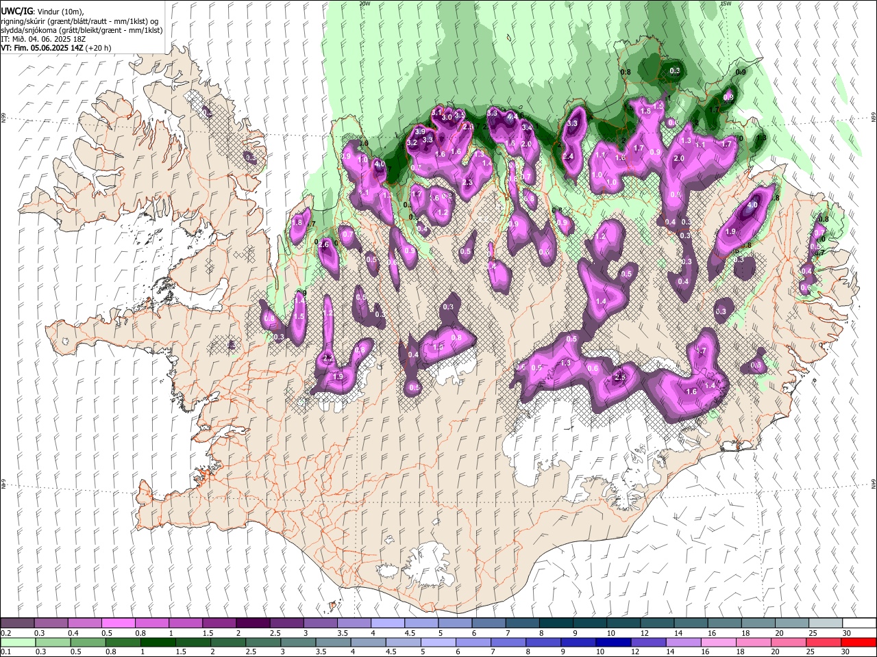This screenshot has width=877, height=657.
Task: Click the 16–18 light pink rain swatch
Action: tap(718, 642)
